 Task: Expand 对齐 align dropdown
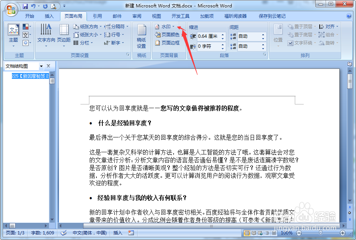click(337, 27)
